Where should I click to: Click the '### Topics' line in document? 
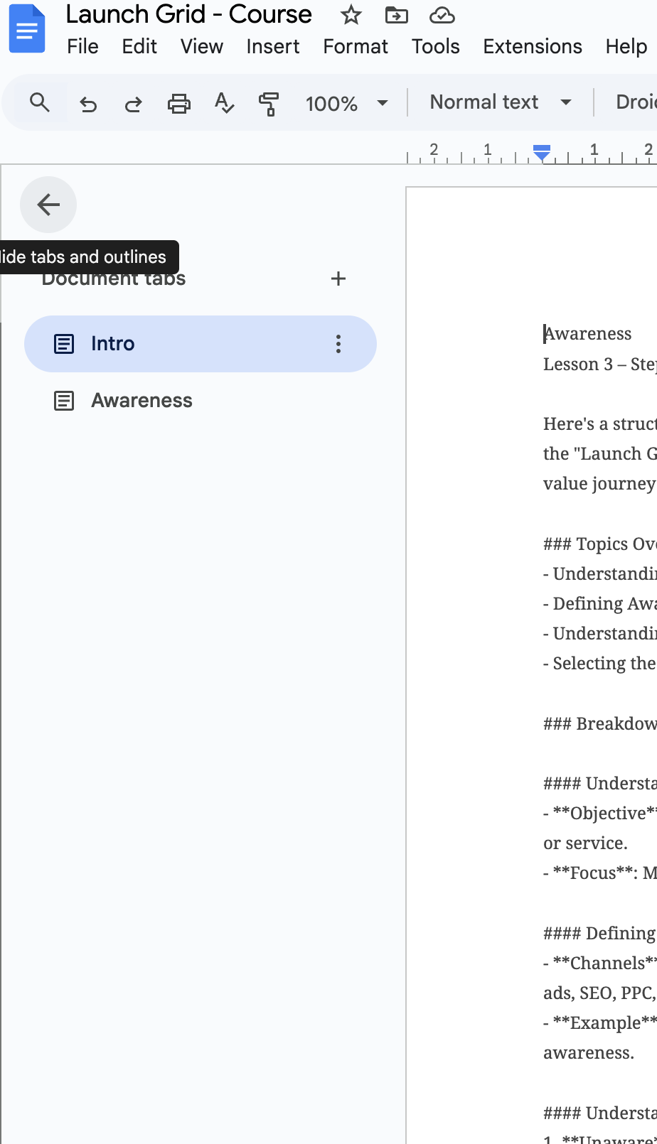[599, 544]
